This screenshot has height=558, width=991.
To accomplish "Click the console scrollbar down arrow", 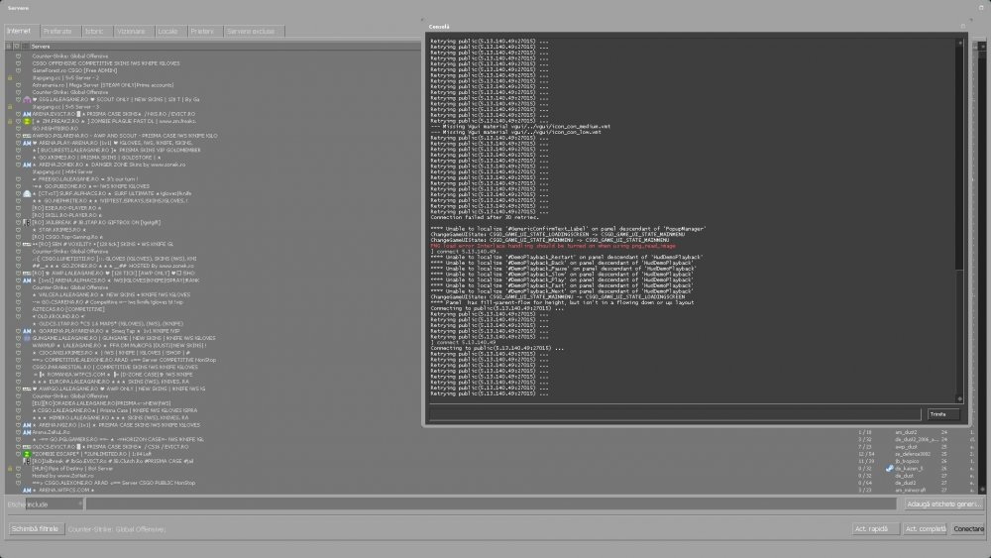I will click(960, 398).
